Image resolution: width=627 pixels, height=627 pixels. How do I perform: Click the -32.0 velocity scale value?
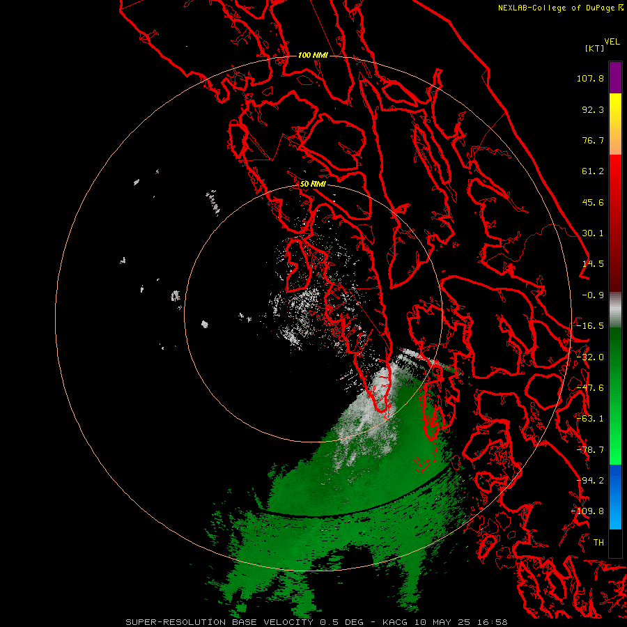tap(590, 357)
